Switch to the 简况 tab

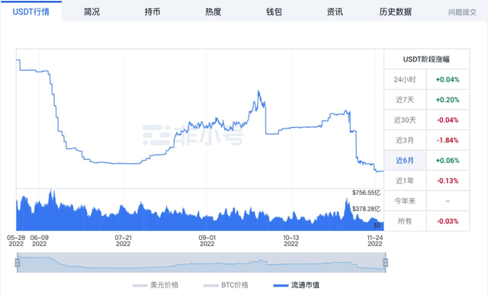click(x=91, y=12)
